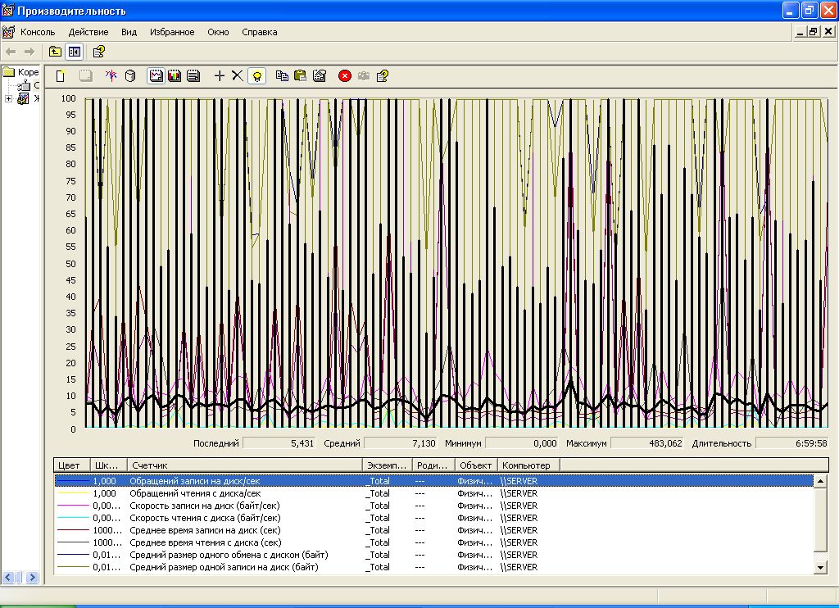
Task: Toggle show/hide console tree button
Action: pos(75,52)
